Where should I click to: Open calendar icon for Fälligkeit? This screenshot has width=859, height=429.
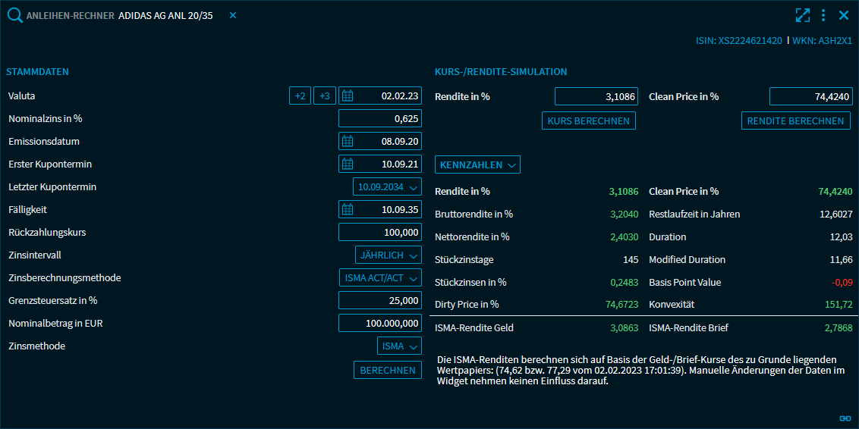click(x=348, y=209)
